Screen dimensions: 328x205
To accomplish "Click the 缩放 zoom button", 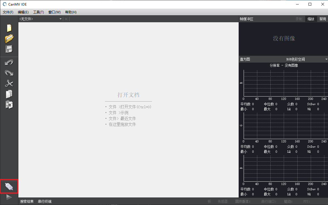I will [311, 19].
